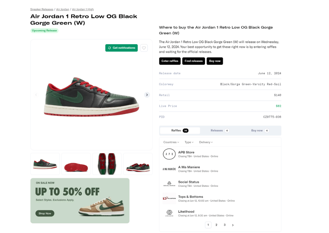Click the APB Store logo
Viewport: 329px width, 233px height.
click(x=169, y=154)
